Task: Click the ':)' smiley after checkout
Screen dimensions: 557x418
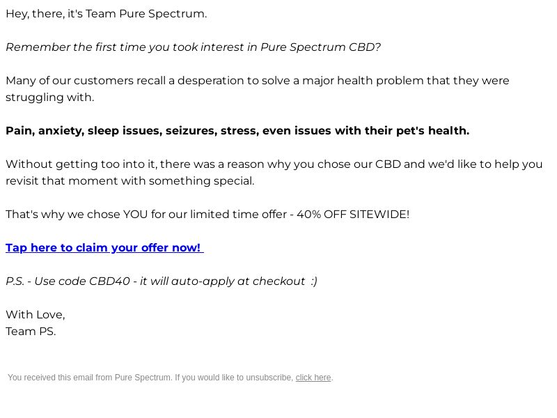Action: coord(314,281)
